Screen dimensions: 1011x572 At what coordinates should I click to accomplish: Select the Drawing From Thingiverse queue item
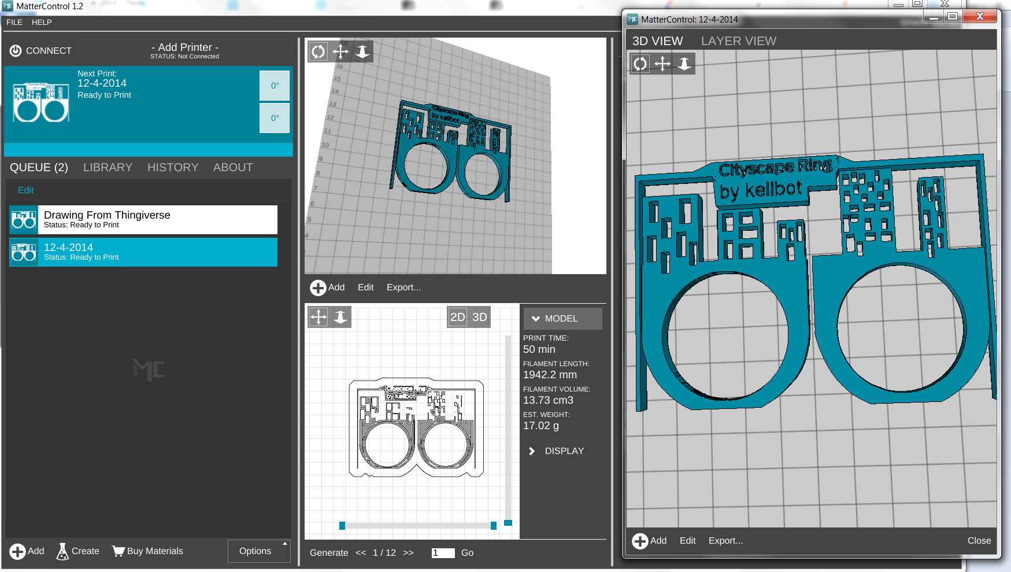point(143,220)
